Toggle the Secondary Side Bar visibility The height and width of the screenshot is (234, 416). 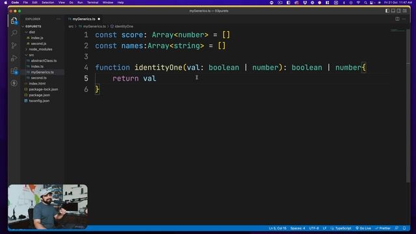[398, 11]
